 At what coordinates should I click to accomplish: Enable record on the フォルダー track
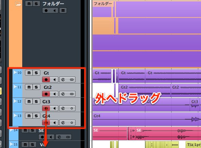pos(46,11)
